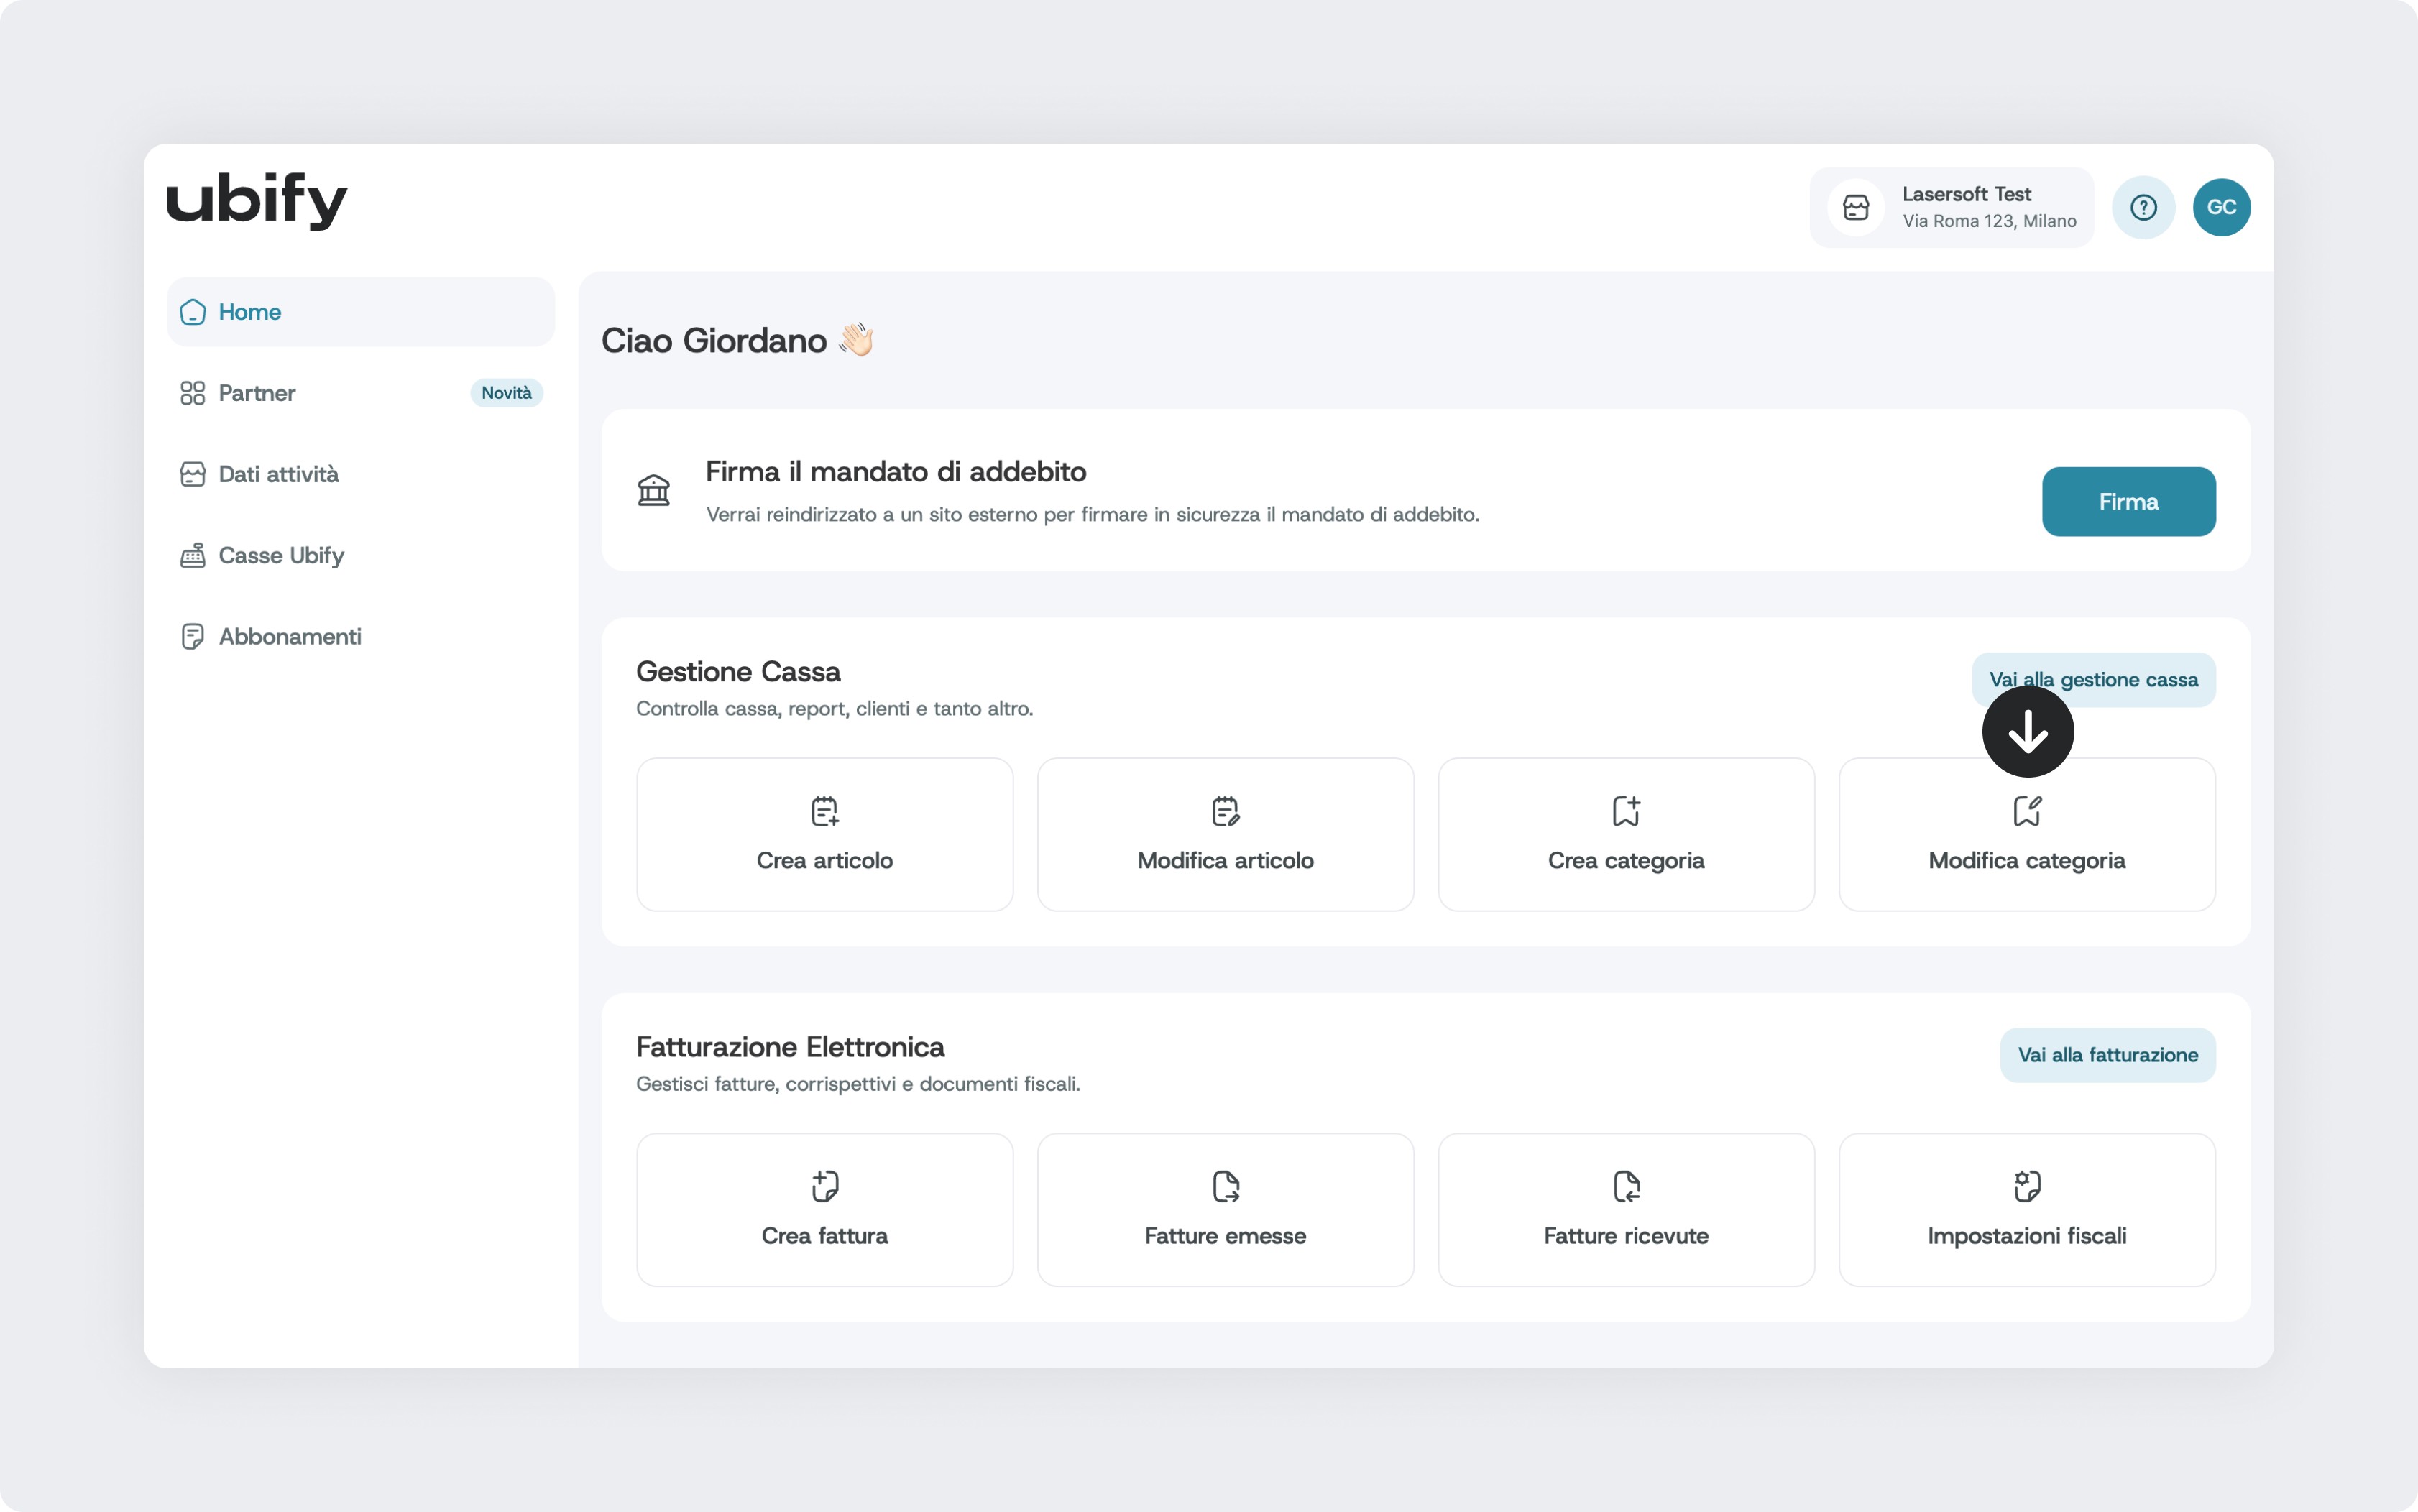This screenshot has height=1512, width=2418.
Task: Open Crea fattura tile
Action: (x=824, y=1209)
